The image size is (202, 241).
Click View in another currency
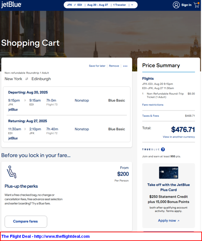pyautogui.click(x=179, y=137)
